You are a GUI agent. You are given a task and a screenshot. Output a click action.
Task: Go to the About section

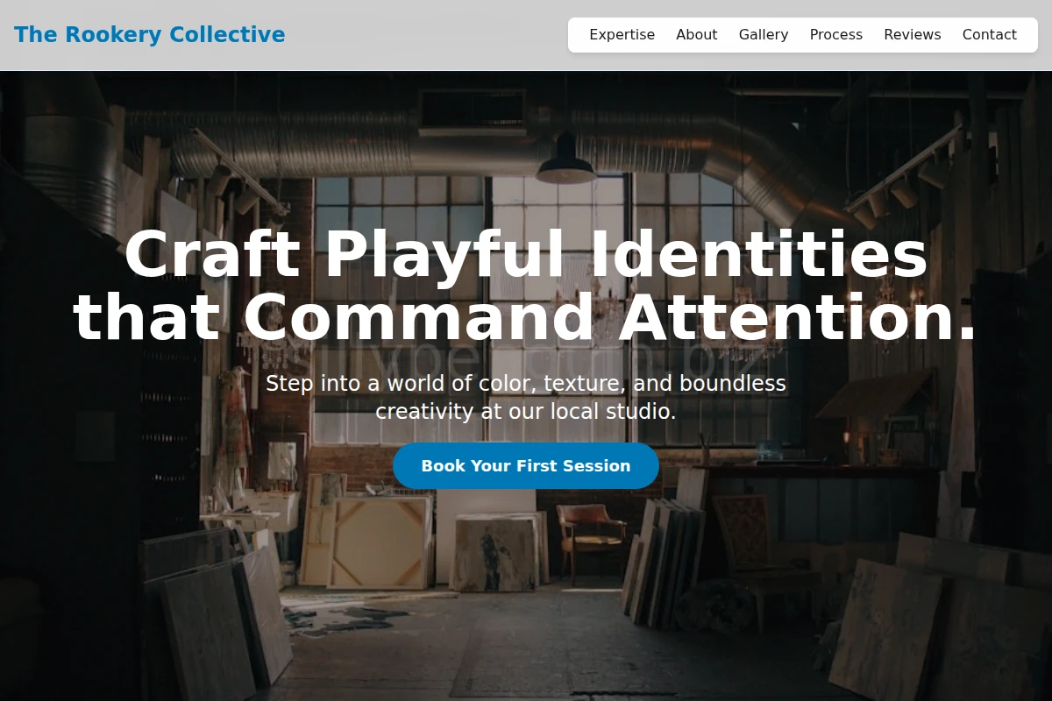tap(696, 35)
